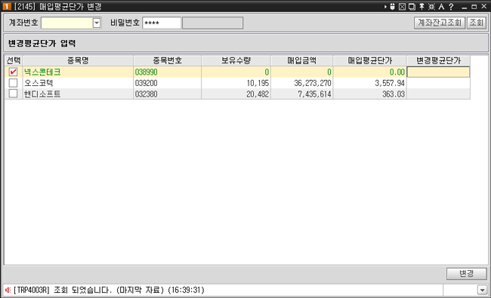491x298 pixels.
Task: Uncheck the 넥스콘테크 selection checkbox
Action: pyautogui.click(x=13, y=72)
